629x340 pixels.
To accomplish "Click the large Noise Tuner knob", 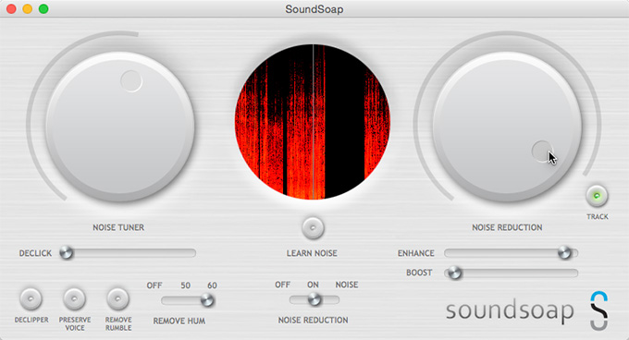I will 120,127.
